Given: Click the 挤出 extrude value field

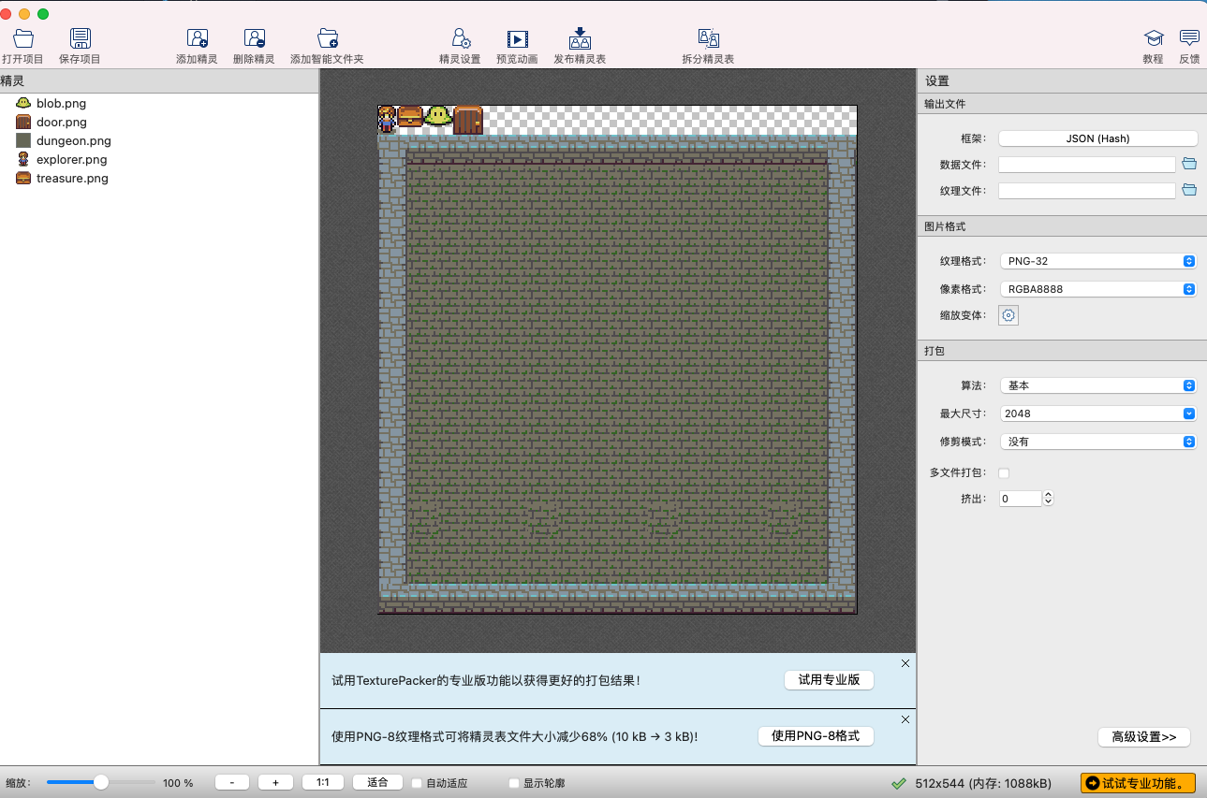Looking at the screenshot, I should click(1020, 499).
